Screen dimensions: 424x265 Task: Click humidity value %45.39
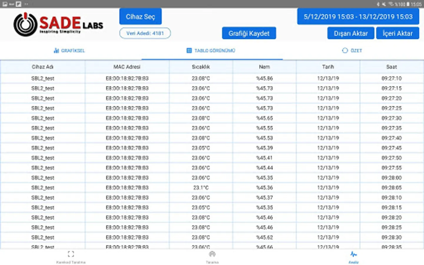264,148
